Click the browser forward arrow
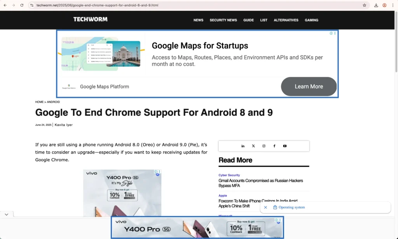Viewport: 398px width, 239px height. [14, 5]
